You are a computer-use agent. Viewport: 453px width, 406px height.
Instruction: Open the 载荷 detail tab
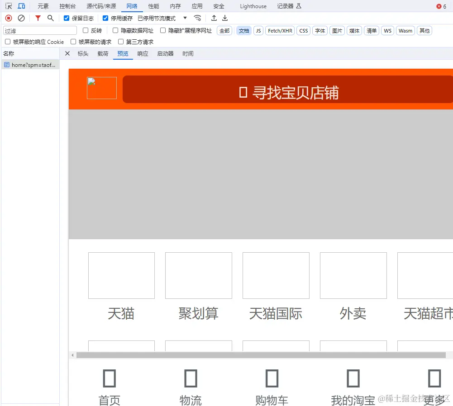tap(103, 54)
